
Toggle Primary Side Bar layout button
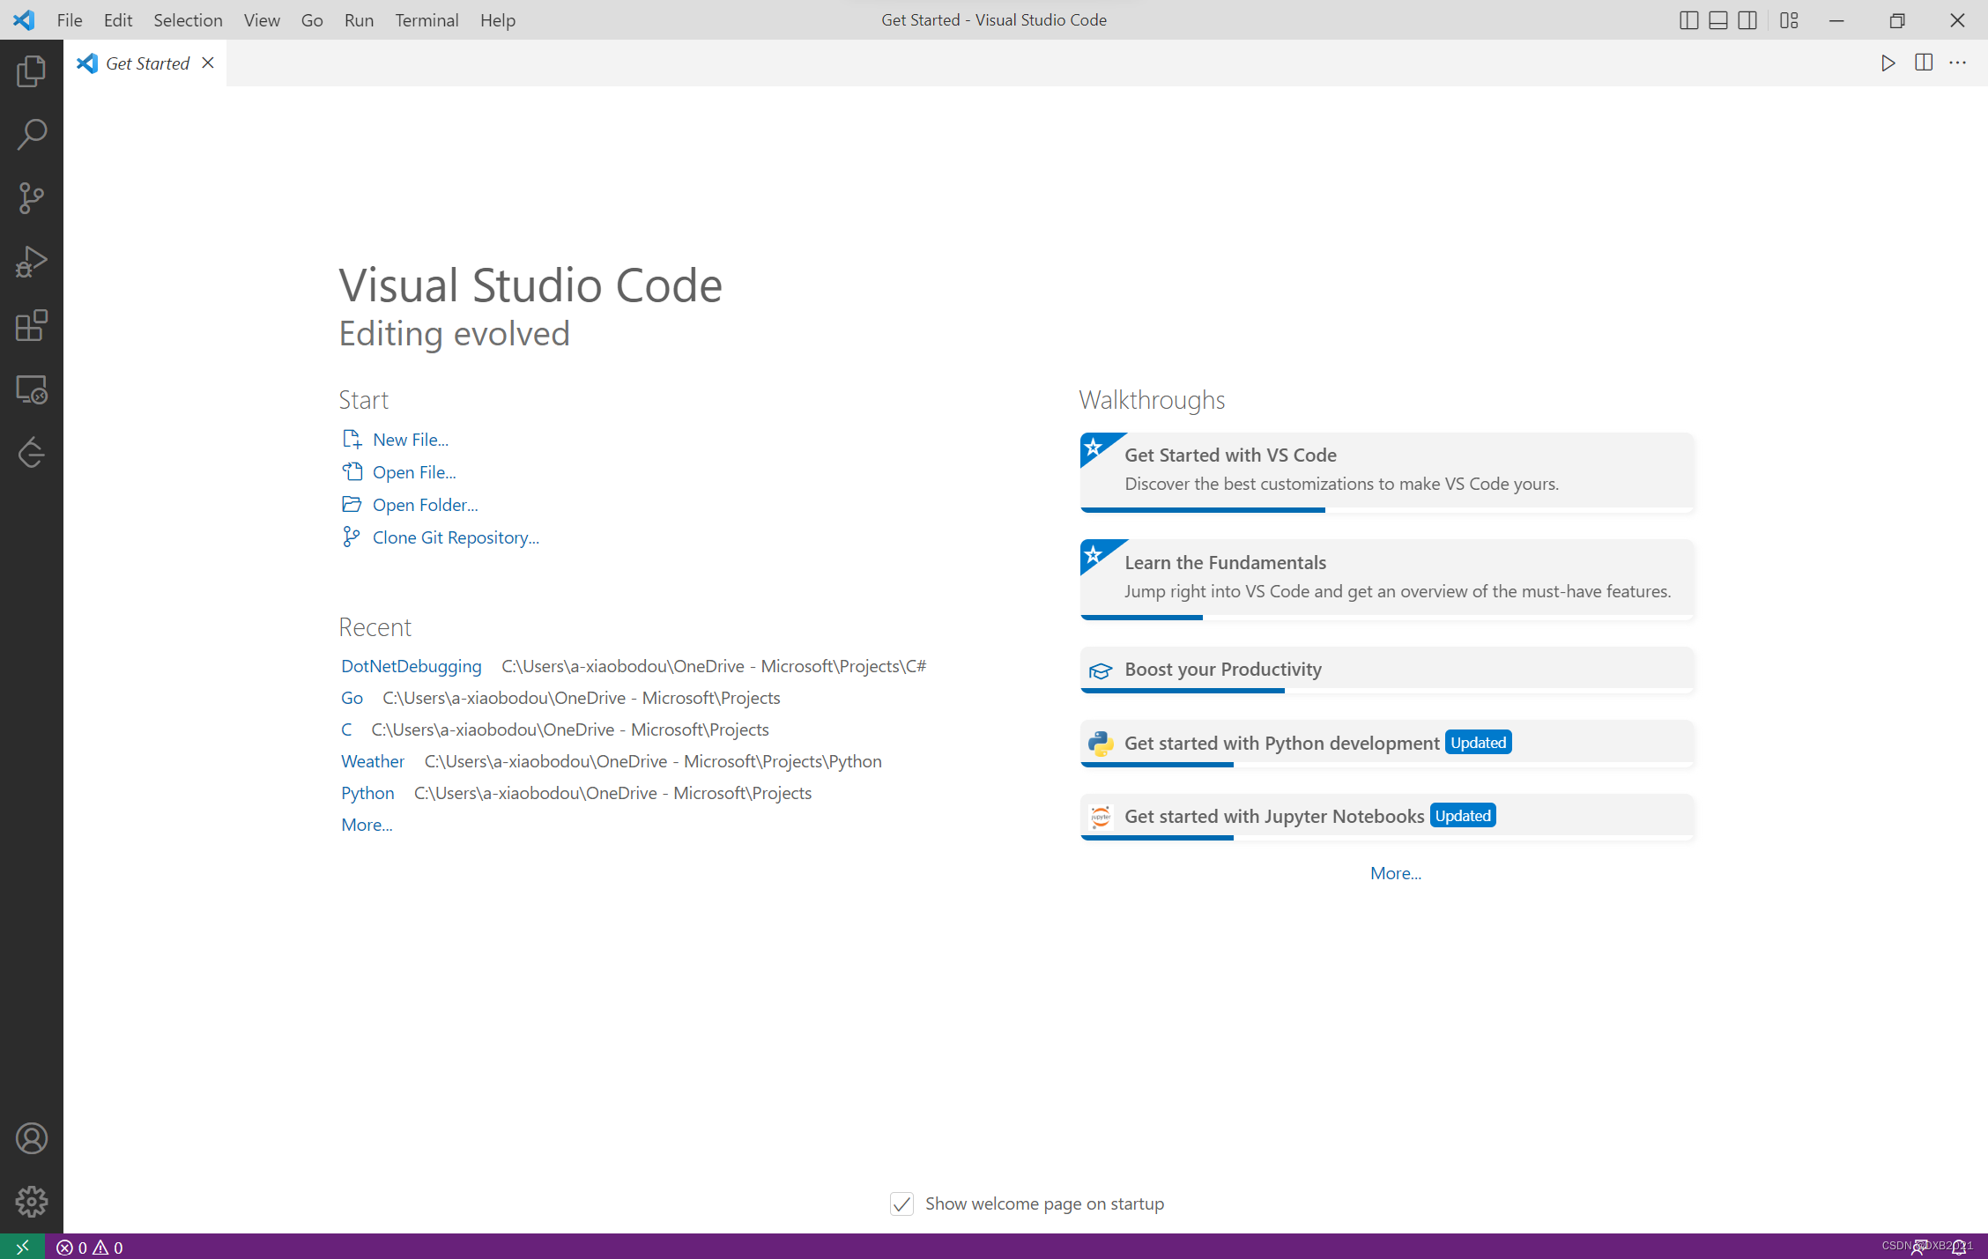[1688, 20]
